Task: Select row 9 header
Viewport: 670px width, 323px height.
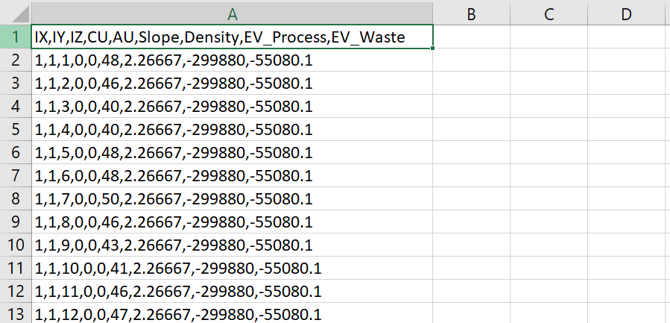Action: click(x=15, y=222)
